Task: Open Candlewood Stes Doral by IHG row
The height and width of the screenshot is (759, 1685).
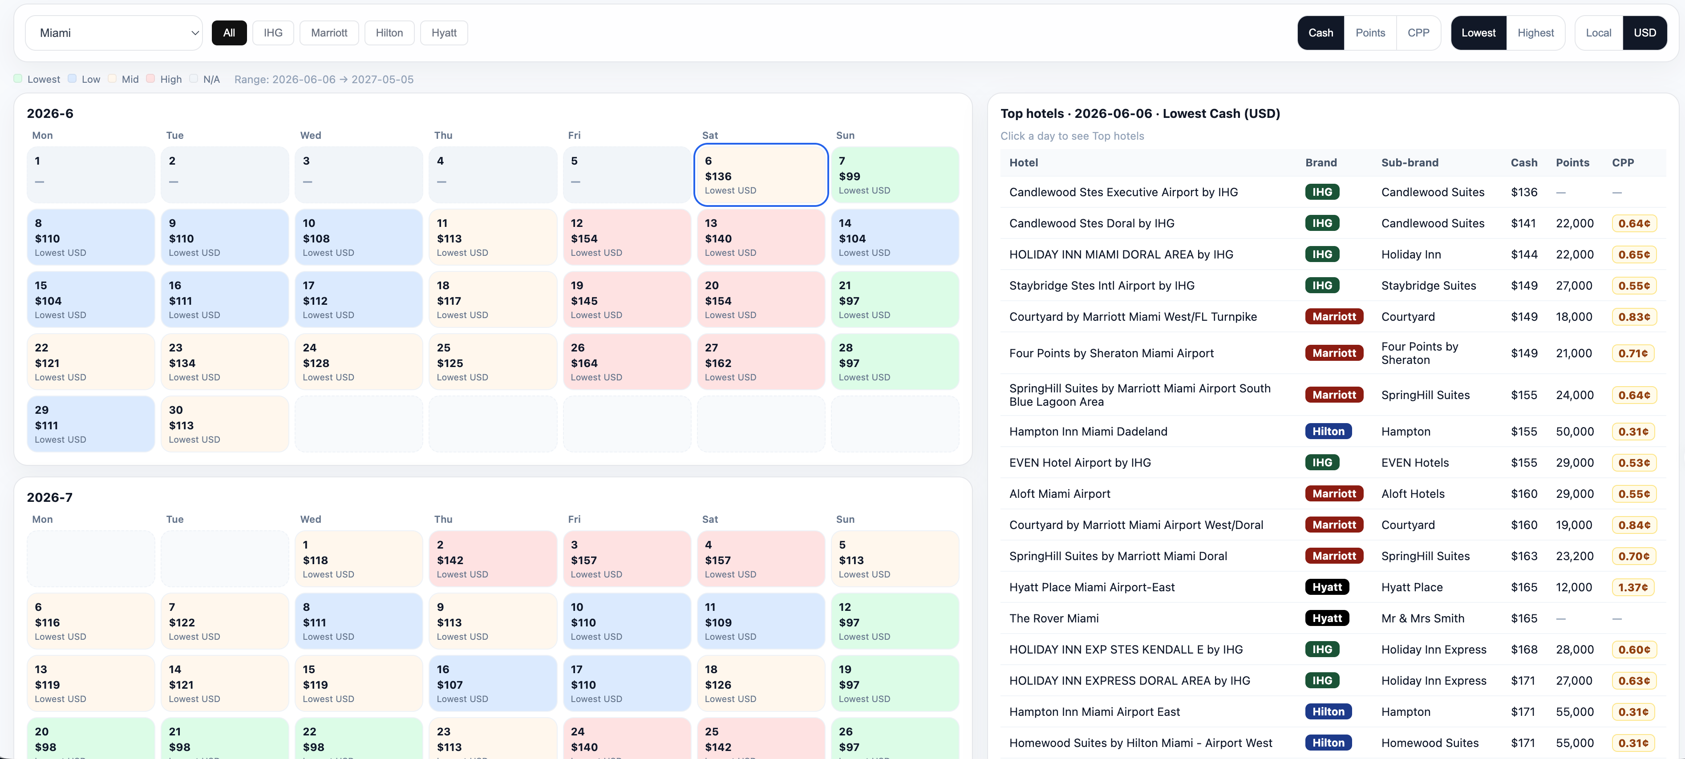Action: coord(1333,223)
